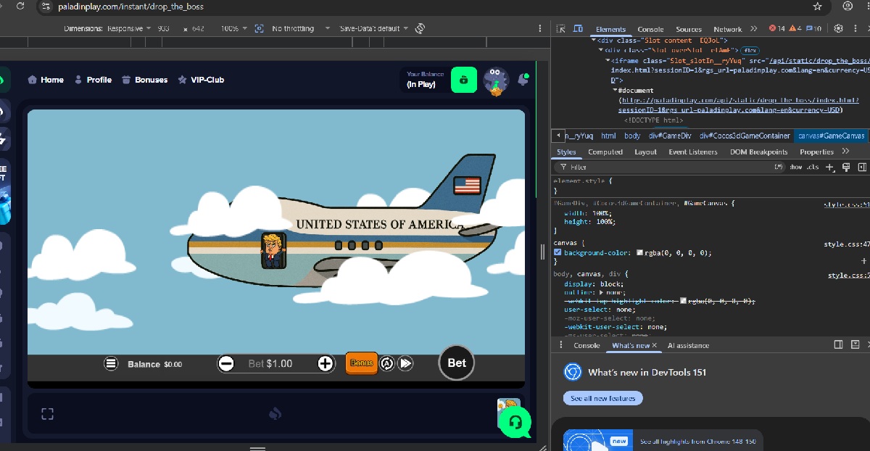Uncheck the background-color property checkbox

(558, 252)
